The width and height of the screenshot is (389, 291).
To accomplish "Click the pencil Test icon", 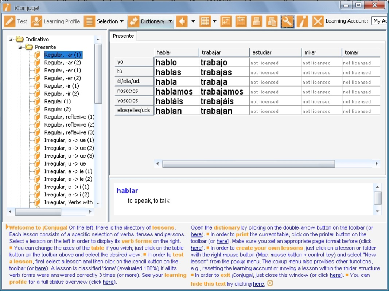I will [x=10, y=21].
